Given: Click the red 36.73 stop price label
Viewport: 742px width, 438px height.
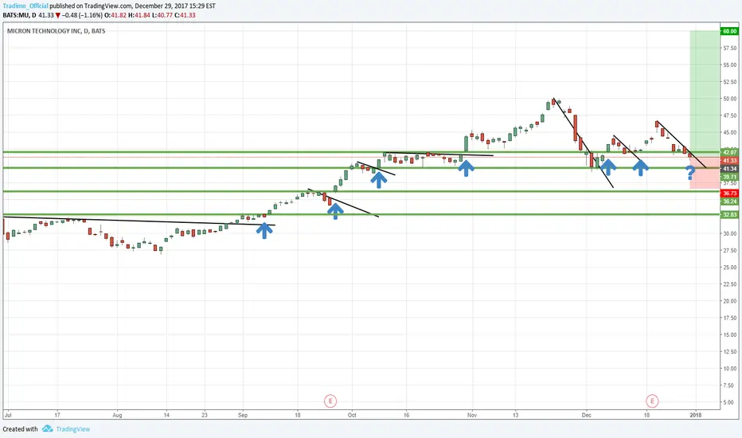Looking at the screenshot, I should point(729,194).
